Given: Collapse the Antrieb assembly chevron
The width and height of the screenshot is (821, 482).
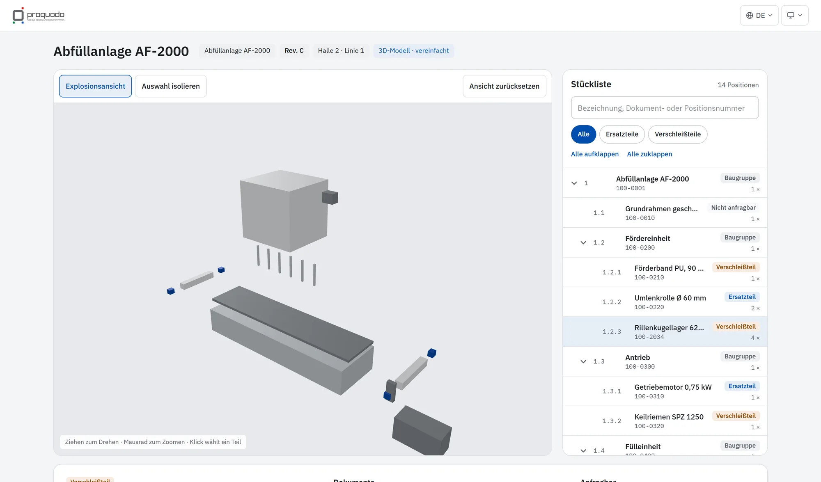Looking at the screenshot, I should click(583, 361).
